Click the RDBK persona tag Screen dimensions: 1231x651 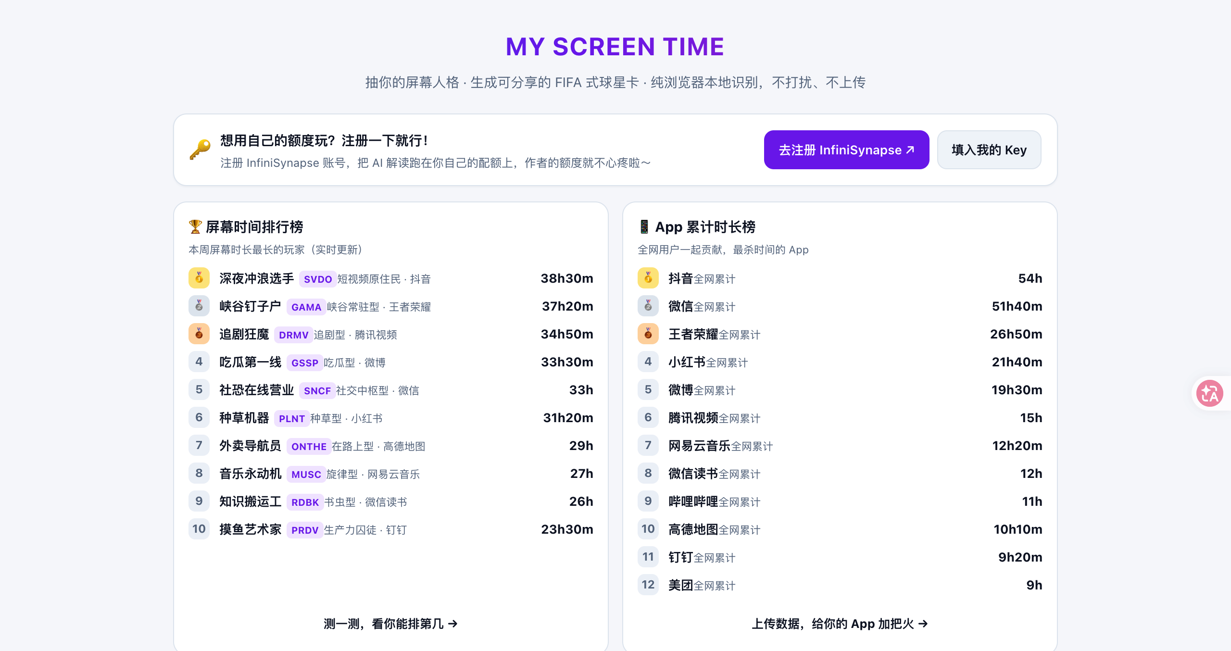pos(305,502)
